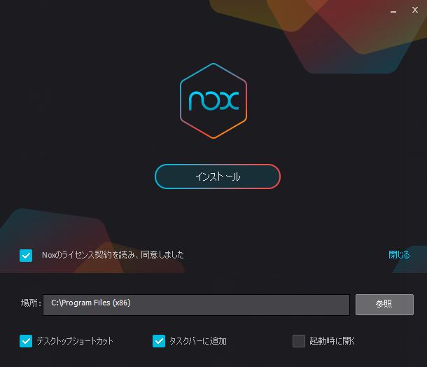The image size is (427, 367).
Task: Minimize the Nox installer window
Action: (x=393, y=11)
